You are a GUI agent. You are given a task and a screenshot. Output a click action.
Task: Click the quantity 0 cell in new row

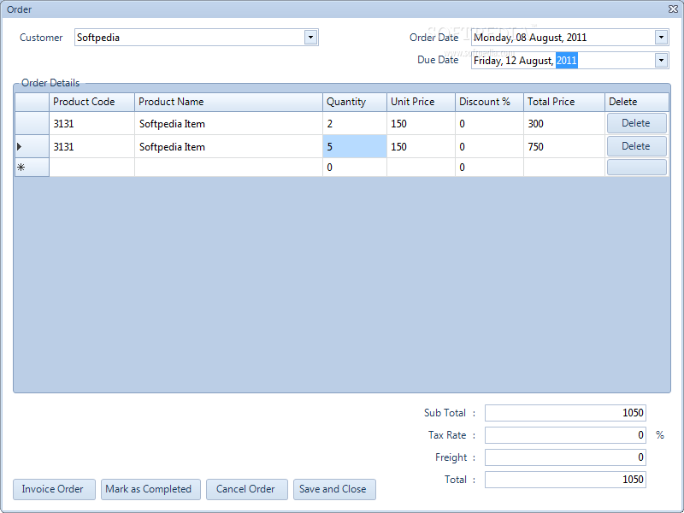point(355,168)
